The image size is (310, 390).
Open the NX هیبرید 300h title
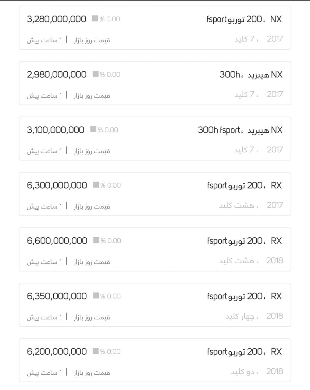coord(251,75)
